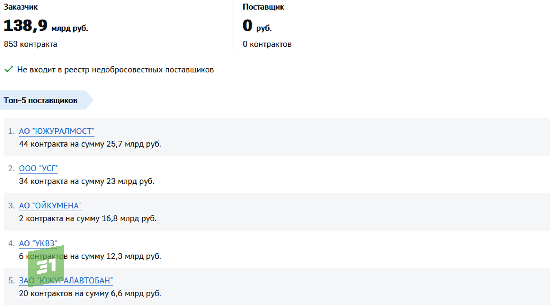The height and width of the screenshot is (307, 550).
Task: Click the unscrupulous suppliers registry status text
Action: click(x=115, y=70)
